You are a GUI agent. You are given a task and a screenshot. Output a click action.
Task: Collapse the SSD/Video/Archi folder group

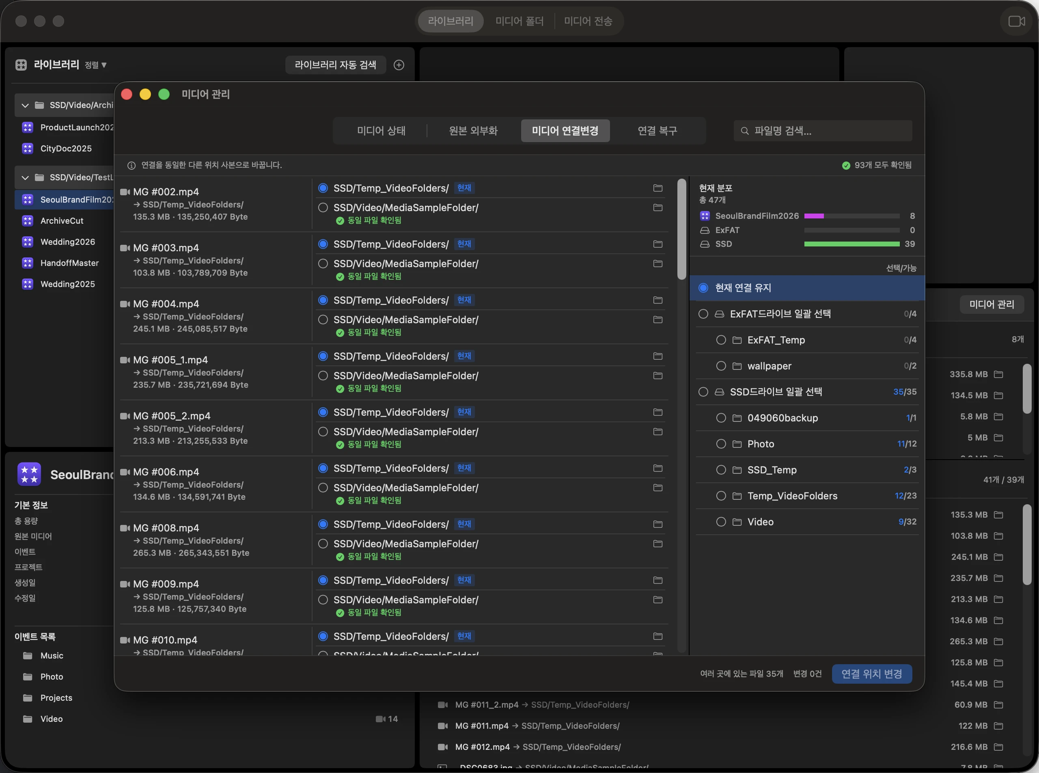[x=25, y=105]
